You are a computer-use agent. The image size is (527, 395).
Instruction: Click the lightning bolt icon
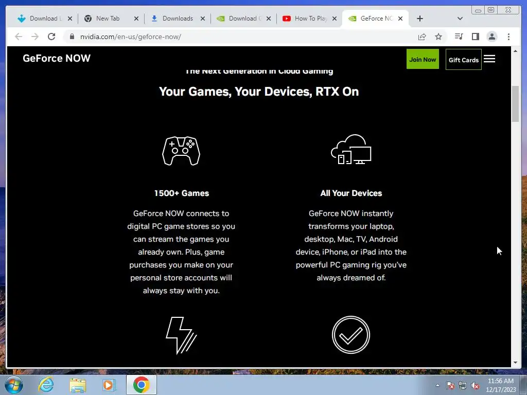pyautogui.click(x=181, y=335)
